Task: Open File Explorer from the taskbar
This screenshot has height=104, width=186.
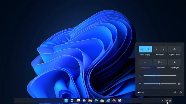Action: click(90, 101)
